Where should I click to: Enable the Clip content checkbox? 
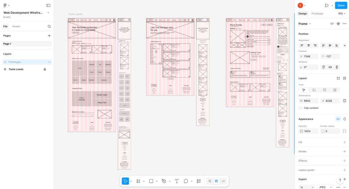(301, 108)
